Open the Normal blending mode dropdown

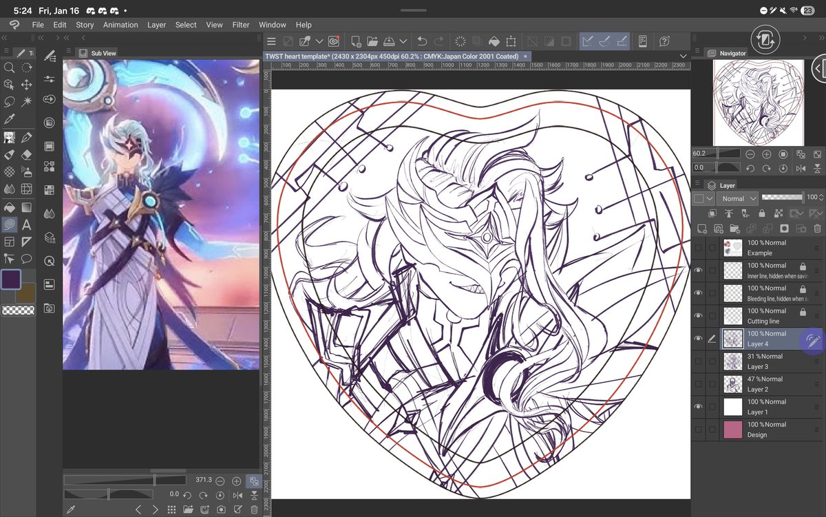[x=737, y=198]
